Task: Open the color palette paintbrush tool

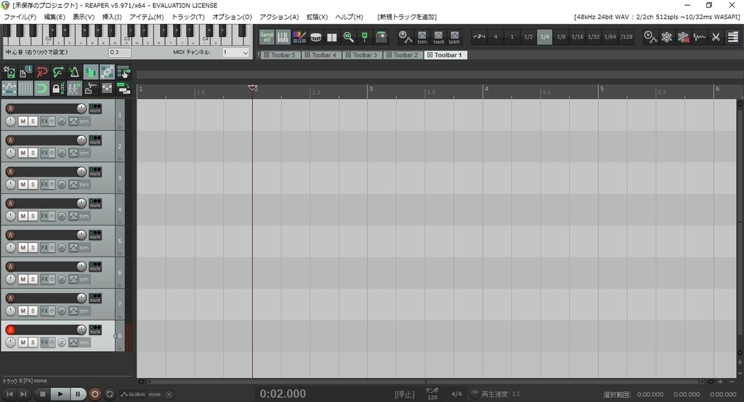Action: click(299, 36)
